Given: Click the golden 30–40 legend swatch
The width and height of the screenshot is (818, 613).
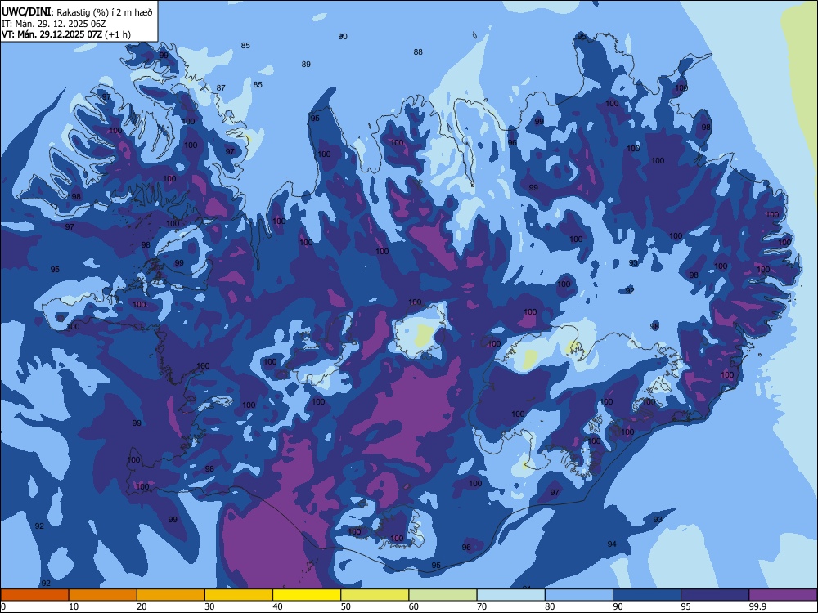Looking at the screenshot, I should (x=239, y=595).
